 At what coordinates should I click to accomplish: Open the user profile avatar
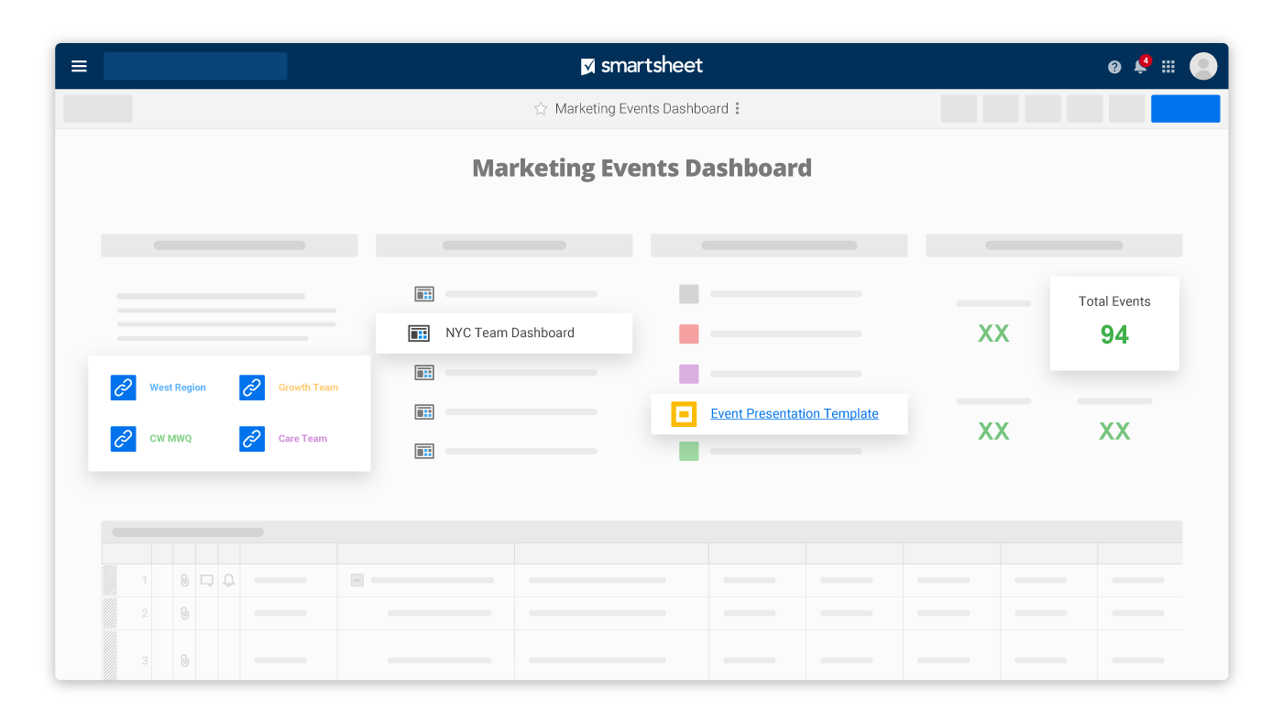[x=1203, y=66]
